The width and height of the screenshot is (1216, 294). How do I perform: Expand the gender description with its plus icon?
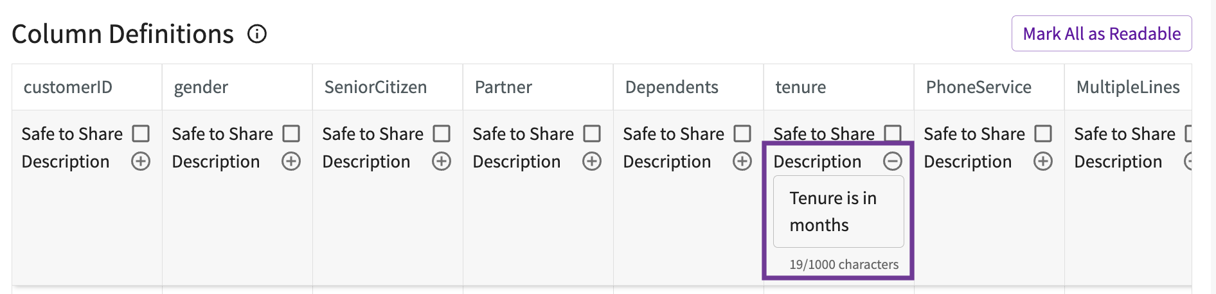click(x=291, y=161)
